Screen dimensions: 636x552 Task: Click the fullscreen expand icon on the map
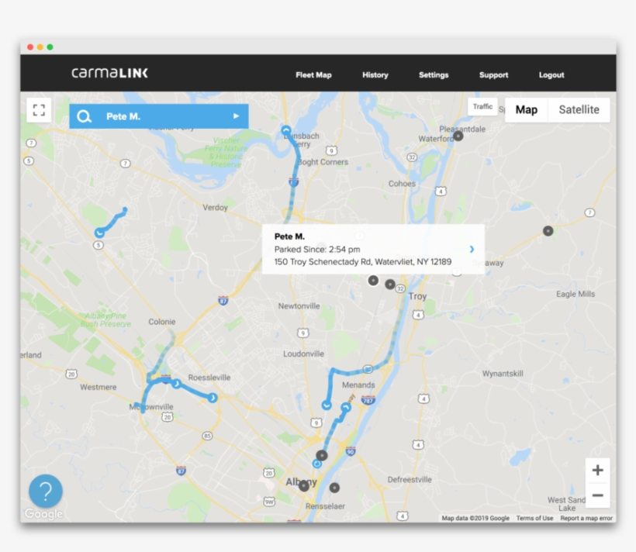point(39,109)
